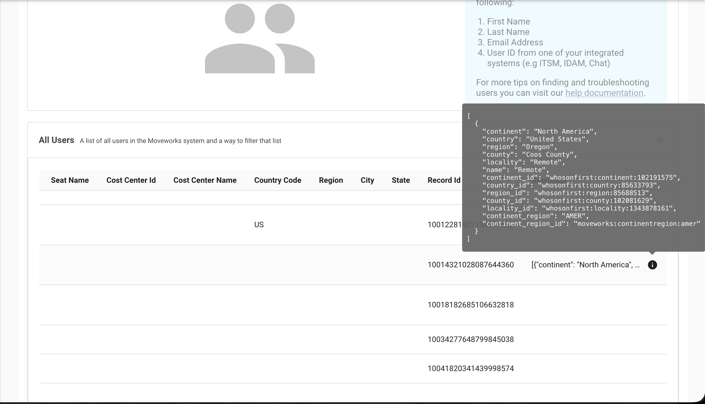This screenshot has height=404, width=705.
Task: Click the Cost Center Name column header
Action: 205,180
